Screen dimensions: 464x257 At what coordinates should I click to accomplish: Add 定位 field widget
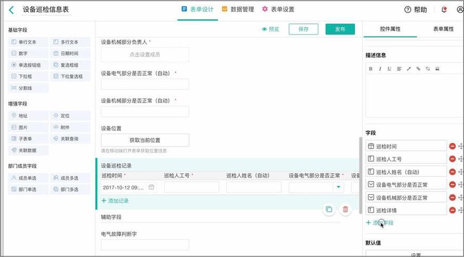coord(70,116)
